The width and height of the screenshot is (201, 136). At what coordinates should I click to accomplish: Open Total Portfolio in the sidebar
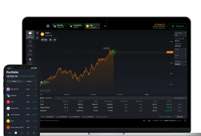point(30,34)
